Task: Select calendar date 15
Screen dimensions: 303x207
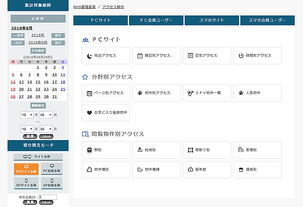Action: click(38, 82)
